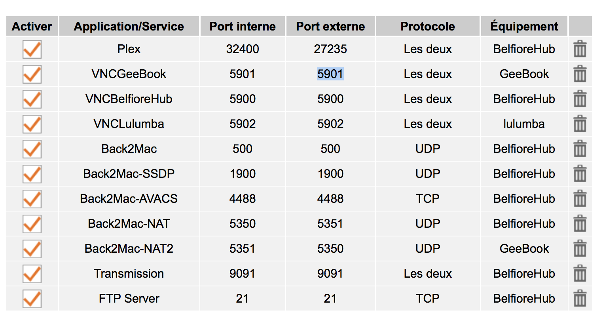Click trash icon for FTP Server

pos(580,299)
